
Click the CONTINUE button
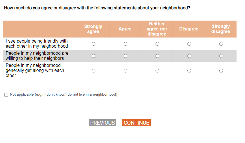[x=136, y=123]
